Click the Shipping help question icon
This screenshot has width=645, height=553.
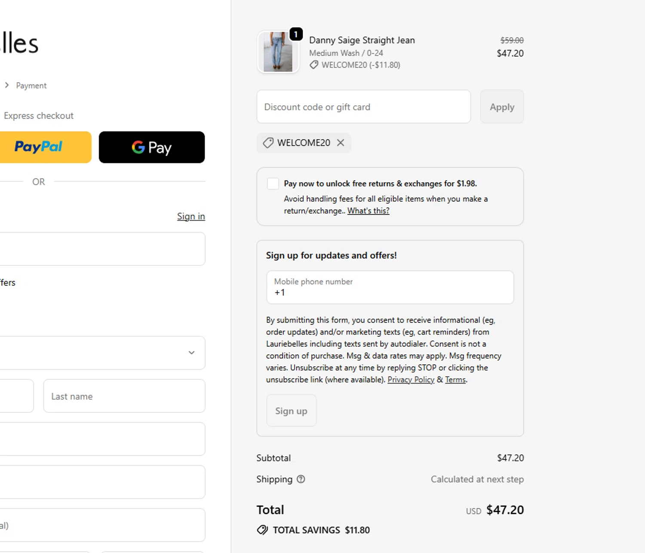(x=301, y=479)
